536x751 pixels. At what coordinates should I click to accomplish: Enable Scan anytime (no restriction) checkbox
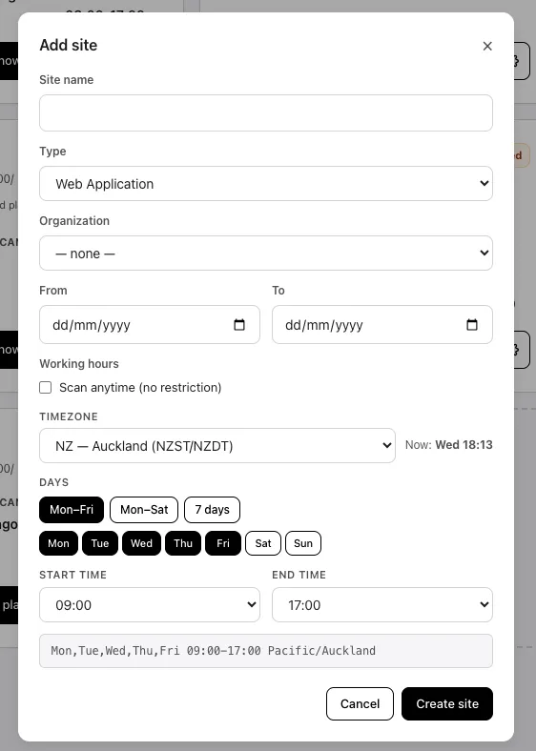pyautogui.click(x=46, y=388)
